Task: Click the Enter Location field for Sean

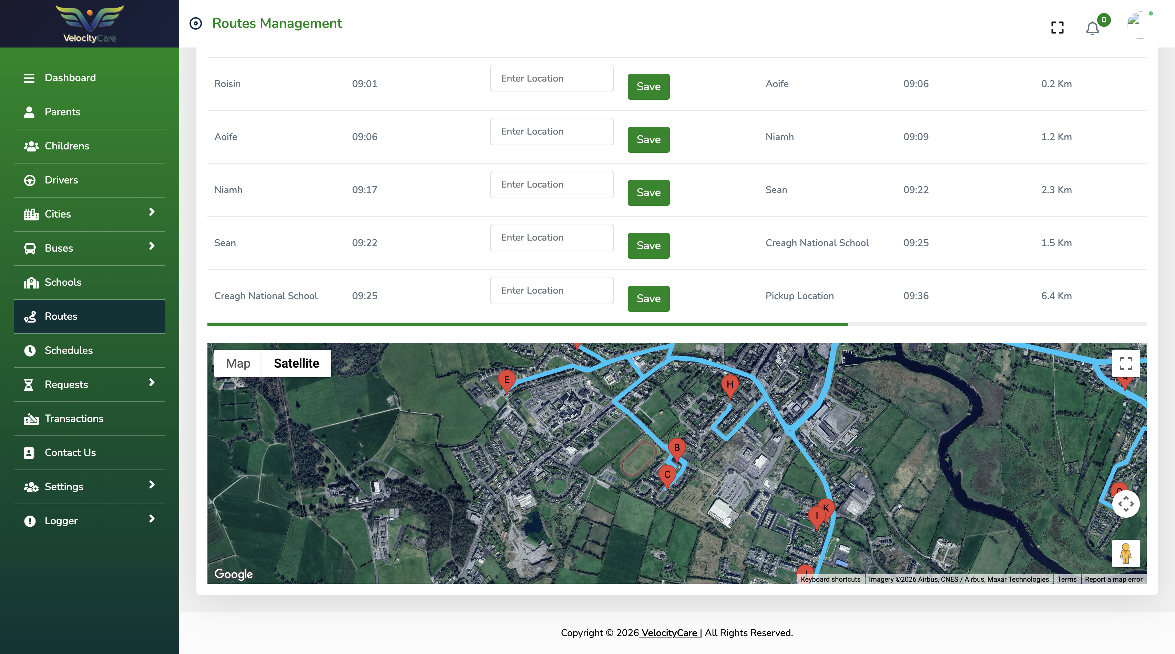Action: point(551,237)
